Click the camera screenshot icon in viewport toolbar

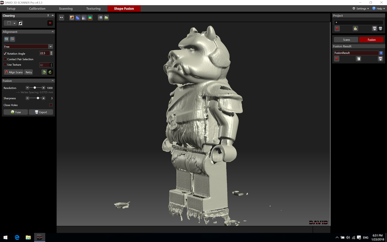[100, 18]
